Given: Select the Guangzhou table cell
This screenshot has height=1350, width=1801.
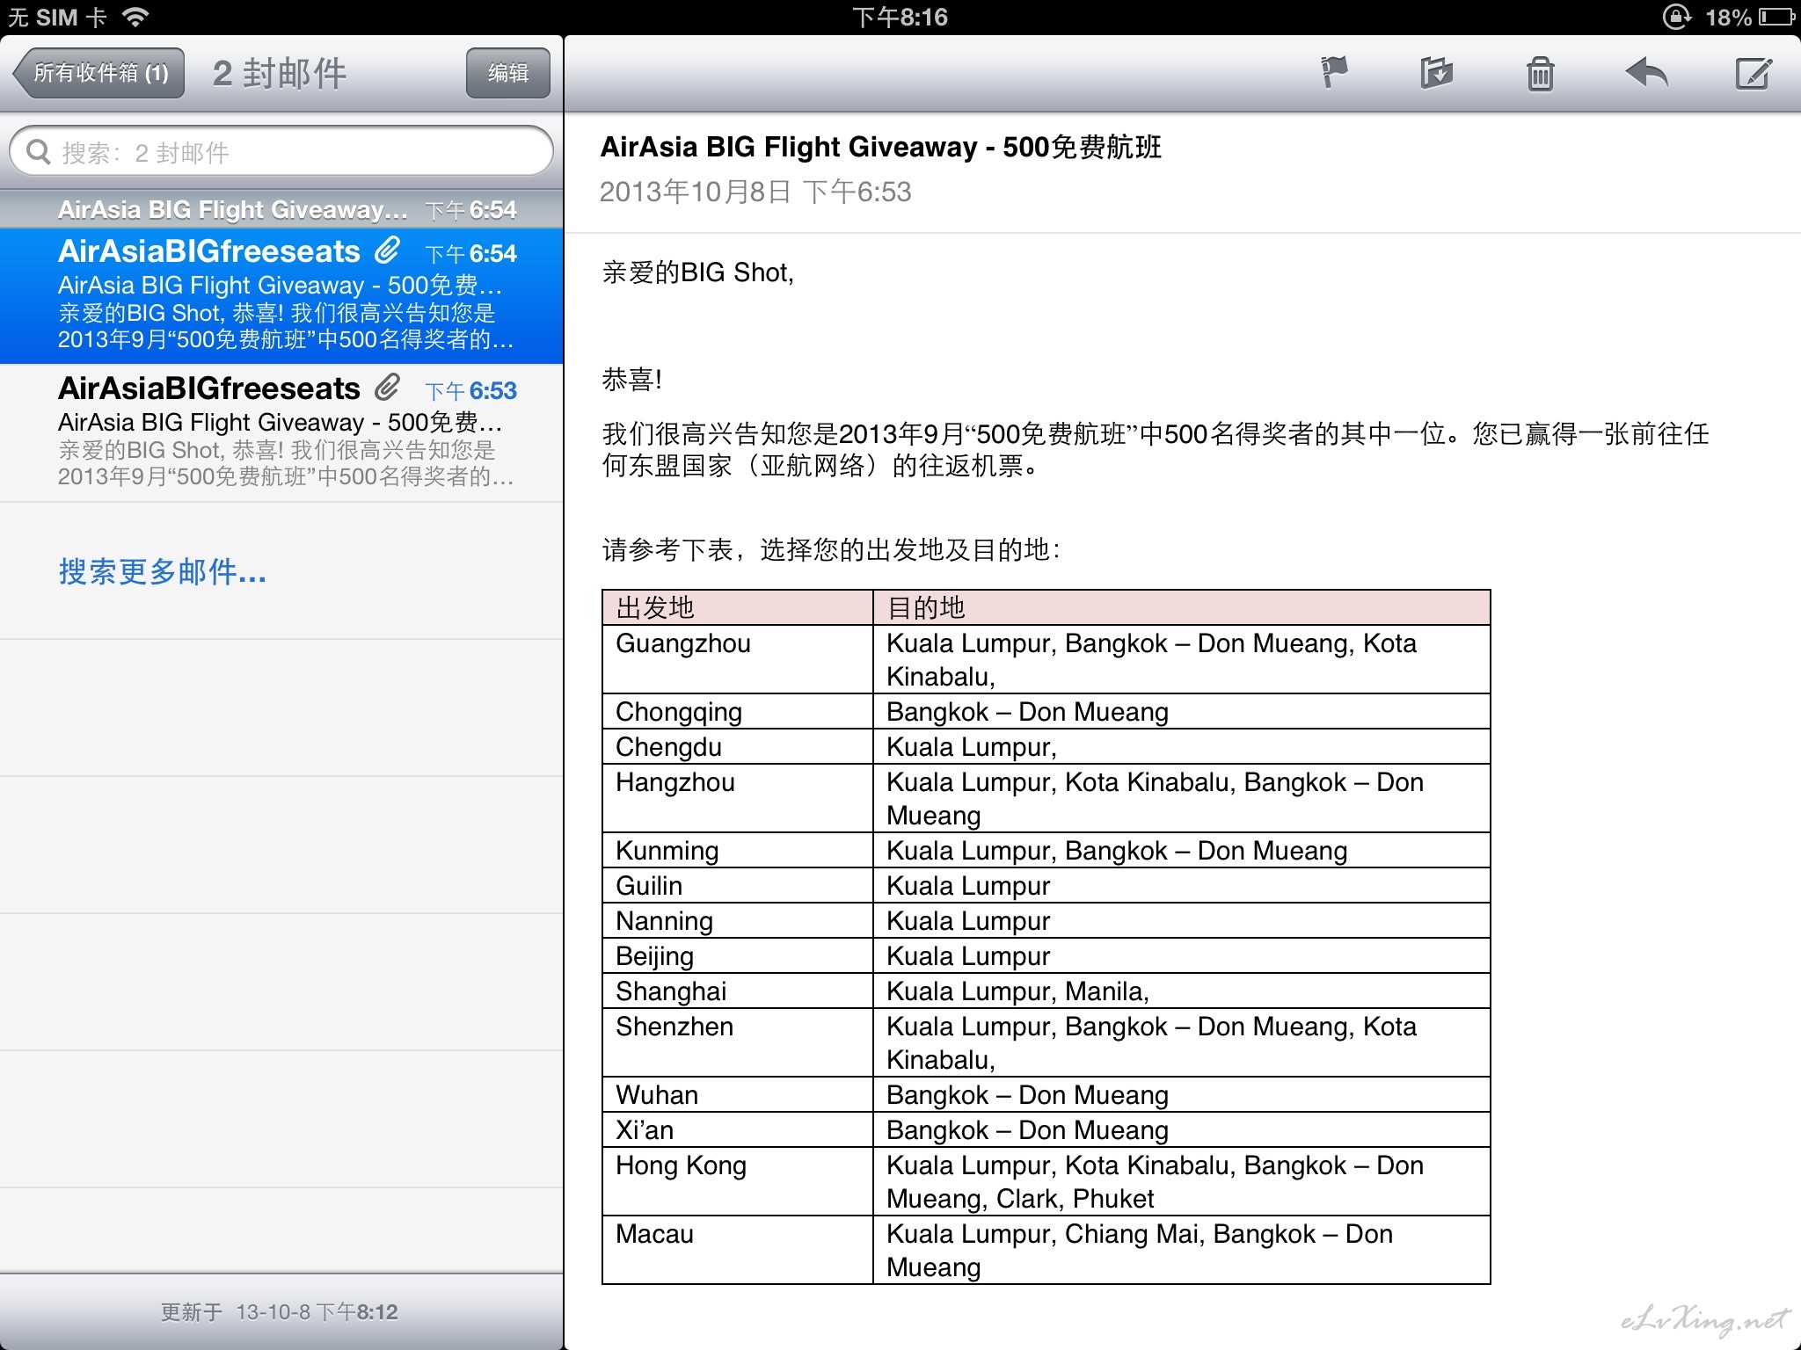Looking at the screenshot, I should (x=738, y=659).
